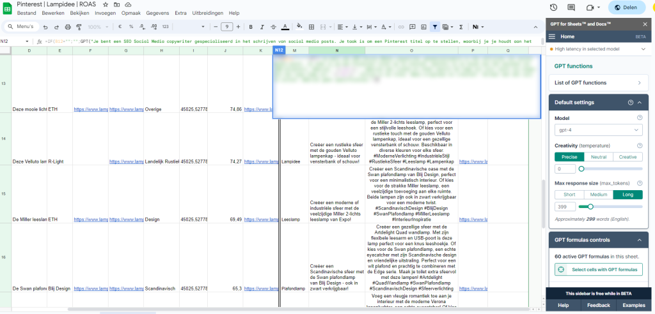Image resolution: width=655 pixels, height=314 pixels.
Task: Activate the paint format roller icon
Action: pos(79,27)
